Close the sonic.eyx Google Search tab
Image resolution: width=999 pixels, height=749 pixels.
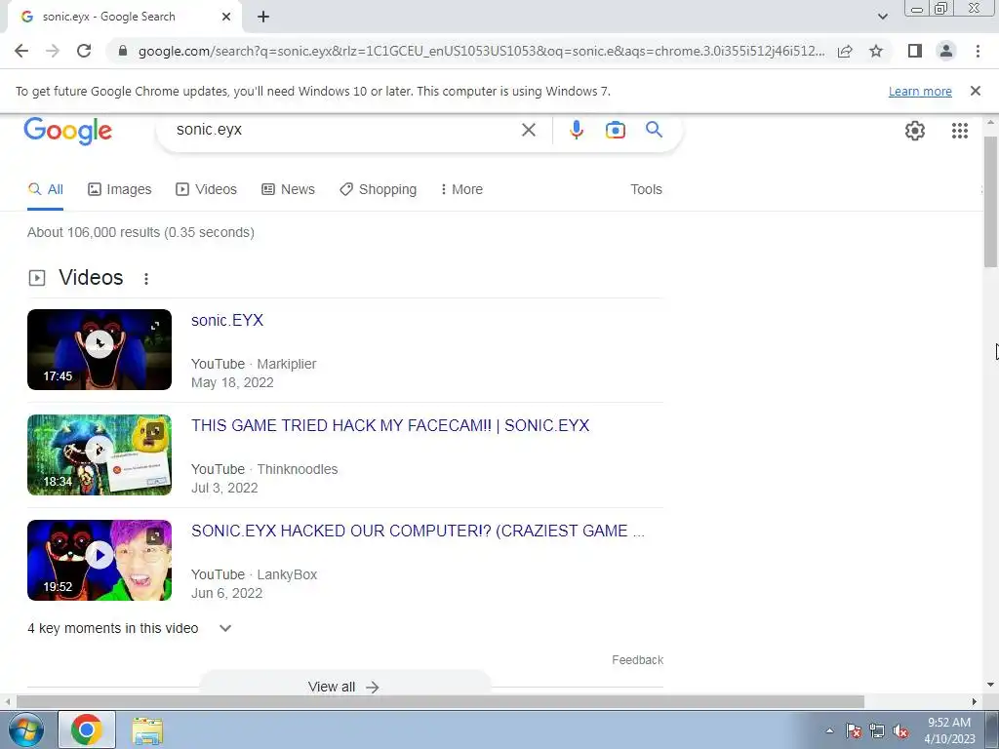(226, 17)
